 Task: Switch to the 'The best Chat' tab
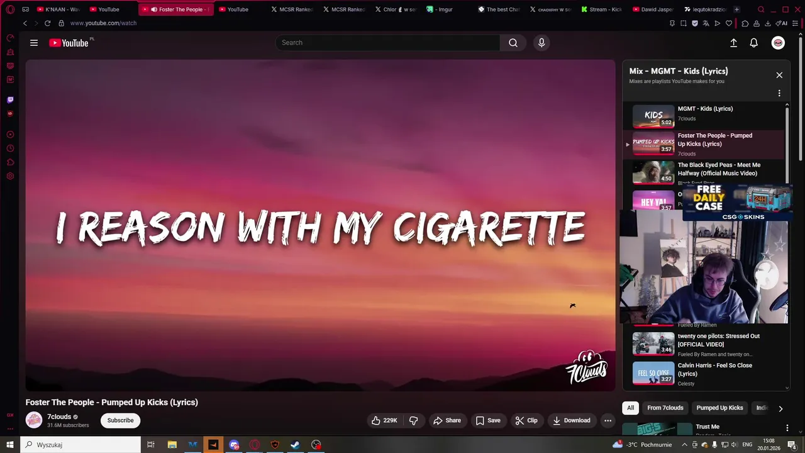(499, 9)
